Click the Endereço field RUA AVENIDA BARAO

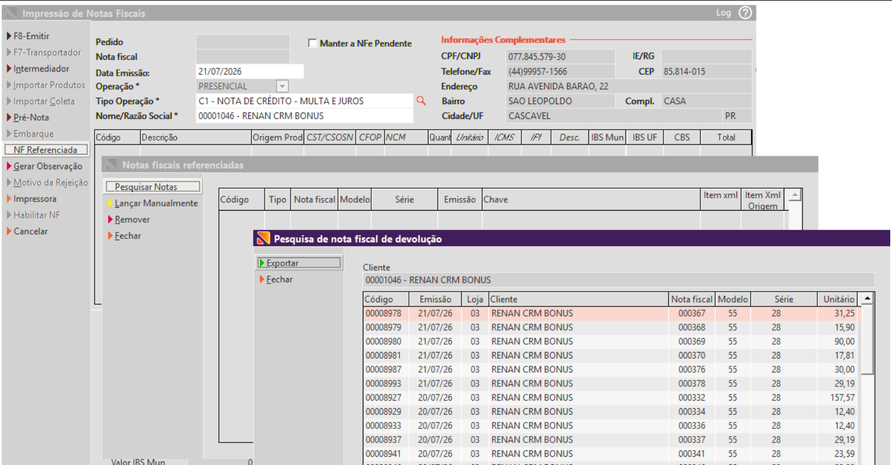tap(629, 86)
